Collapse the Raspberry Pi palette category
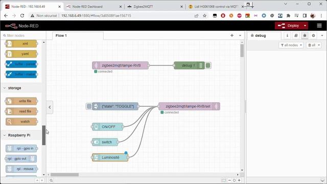Viewport: 327px width, 184px height. click(x=21, y=135)
